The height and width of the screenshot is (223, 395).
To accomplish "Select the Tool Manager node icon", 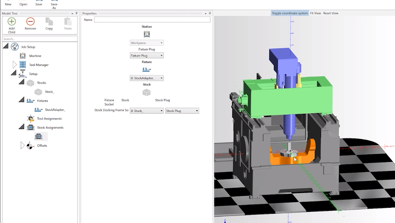I will coord(23,65).
